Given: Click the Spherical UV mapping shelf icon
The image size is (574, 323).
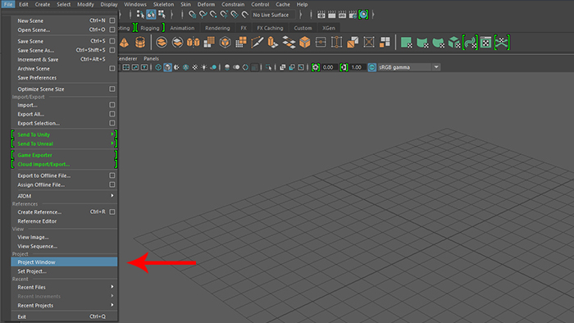Looking at the screenshot, I should [x=438, y=43].
